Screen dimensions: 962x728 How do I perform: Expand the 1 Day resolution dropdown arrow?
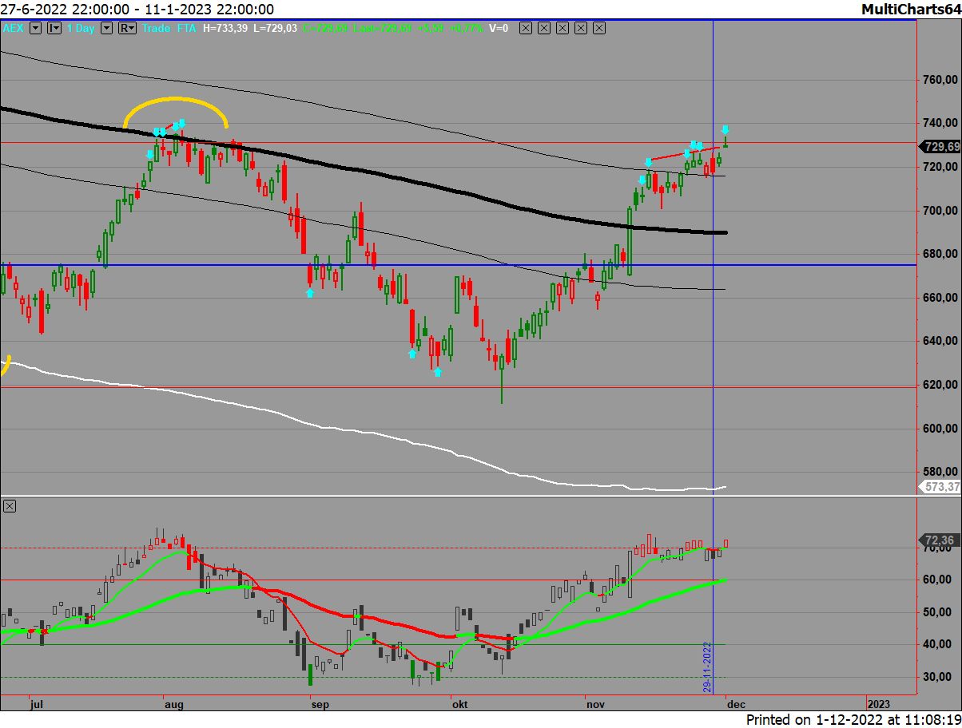point(108,29)
